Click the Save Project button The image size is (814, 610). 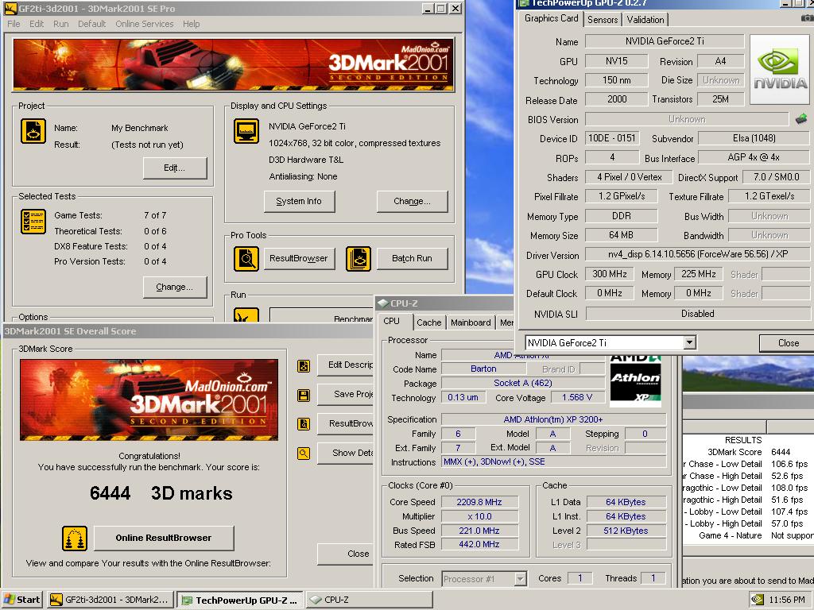pyautogui.click(x=345, y=394)
